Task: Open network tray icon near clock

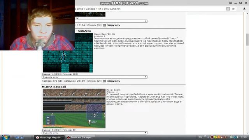Action: 235,137
